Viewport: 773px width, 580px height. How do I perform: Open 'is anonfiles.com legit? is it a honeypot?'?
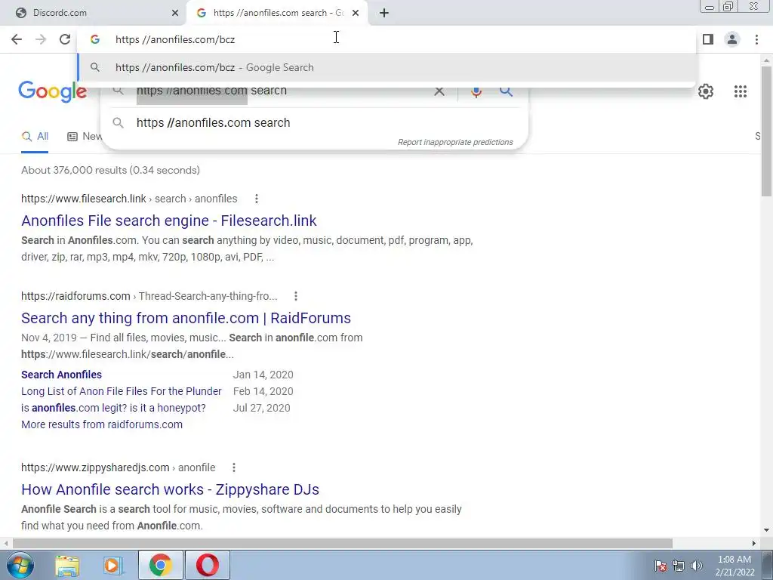113,408
